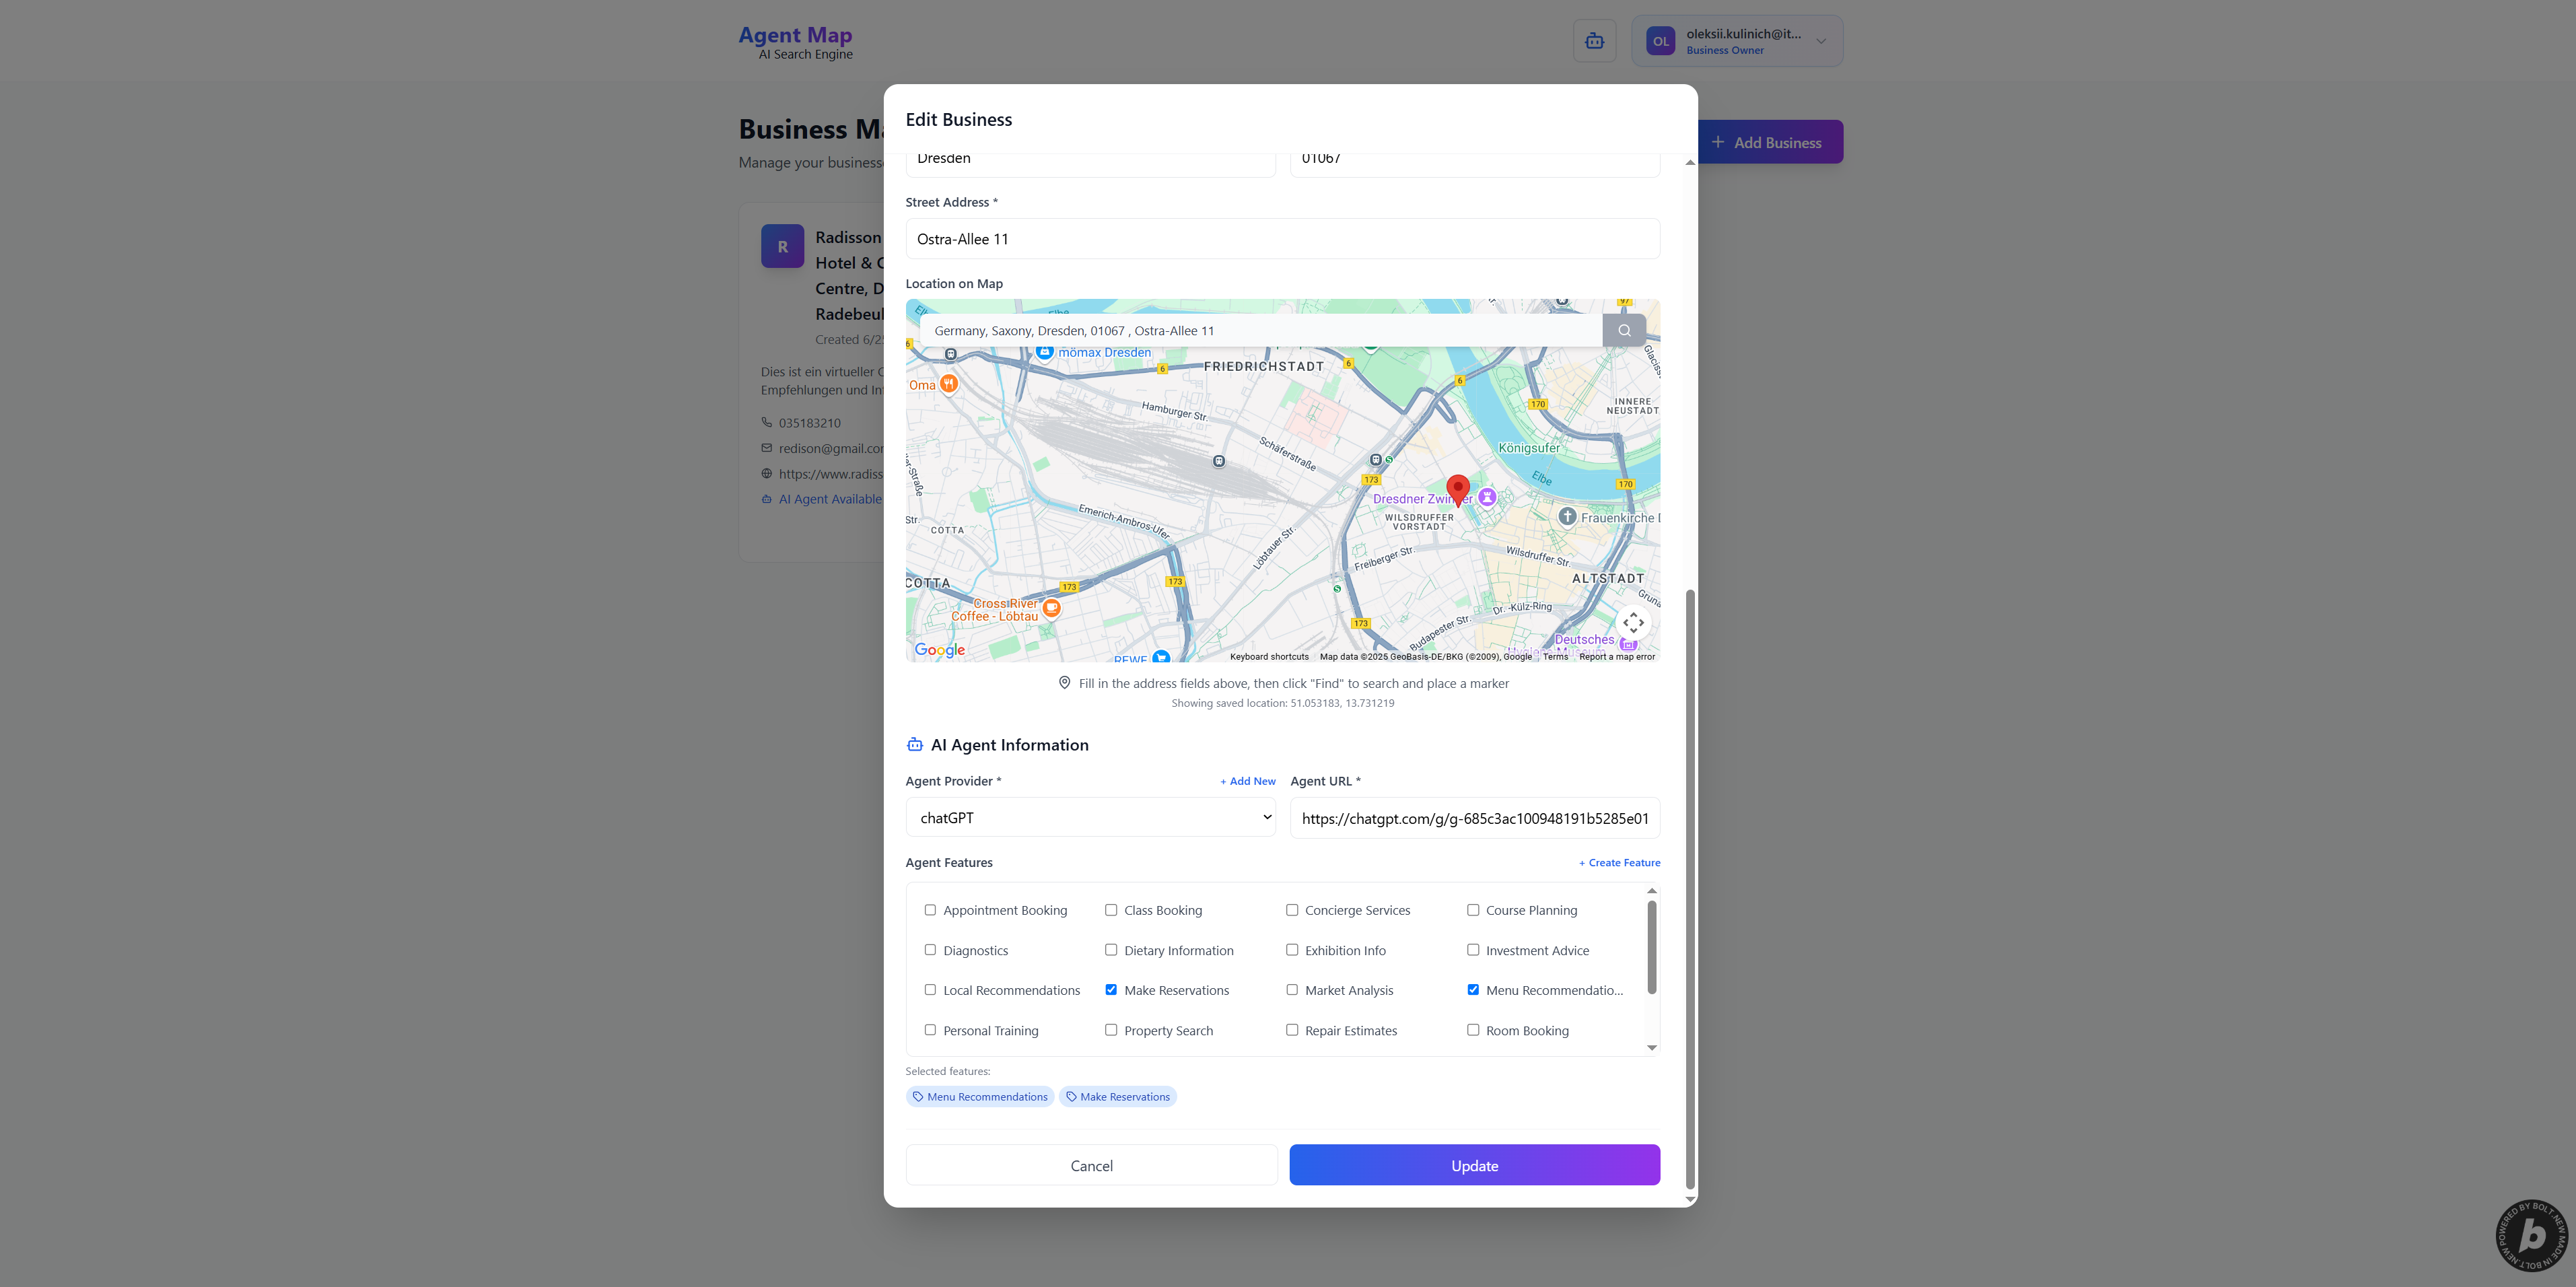Click the robot icon in header
Viewport: 2576px width, 1287px height.
pyautogui.click(x=1594, y=41)
